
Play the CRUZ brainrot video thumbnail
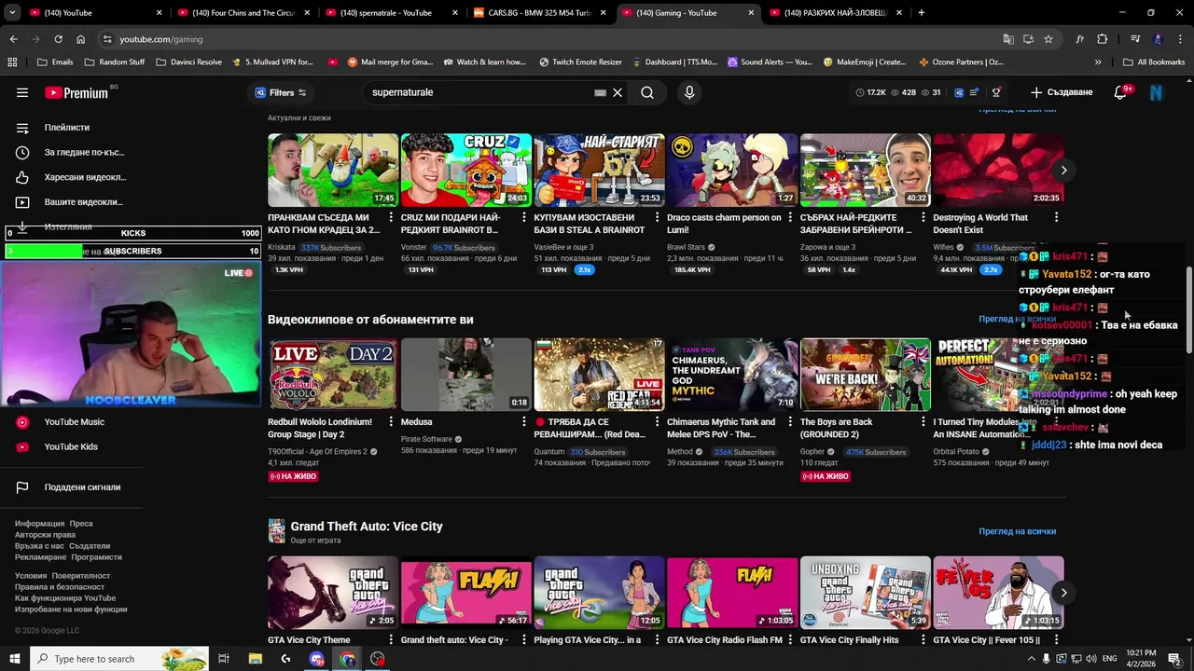465,170
